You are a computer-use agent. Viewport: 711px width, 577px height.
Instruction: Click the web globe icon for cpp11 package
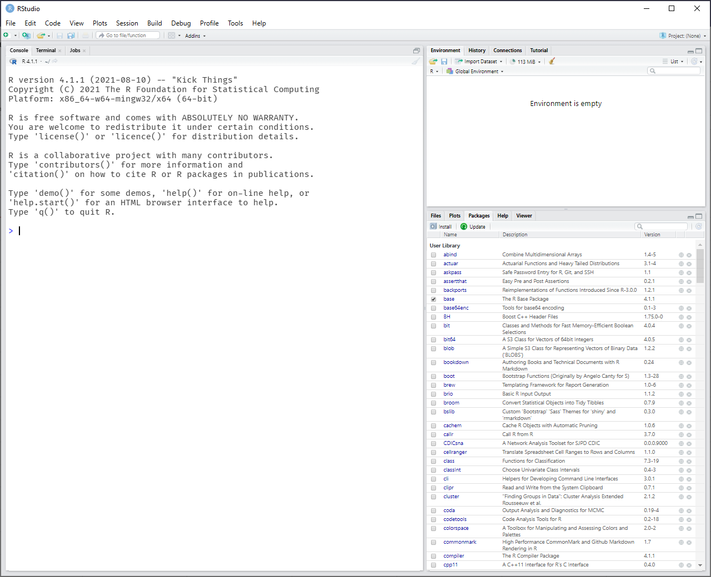point(681,565)
